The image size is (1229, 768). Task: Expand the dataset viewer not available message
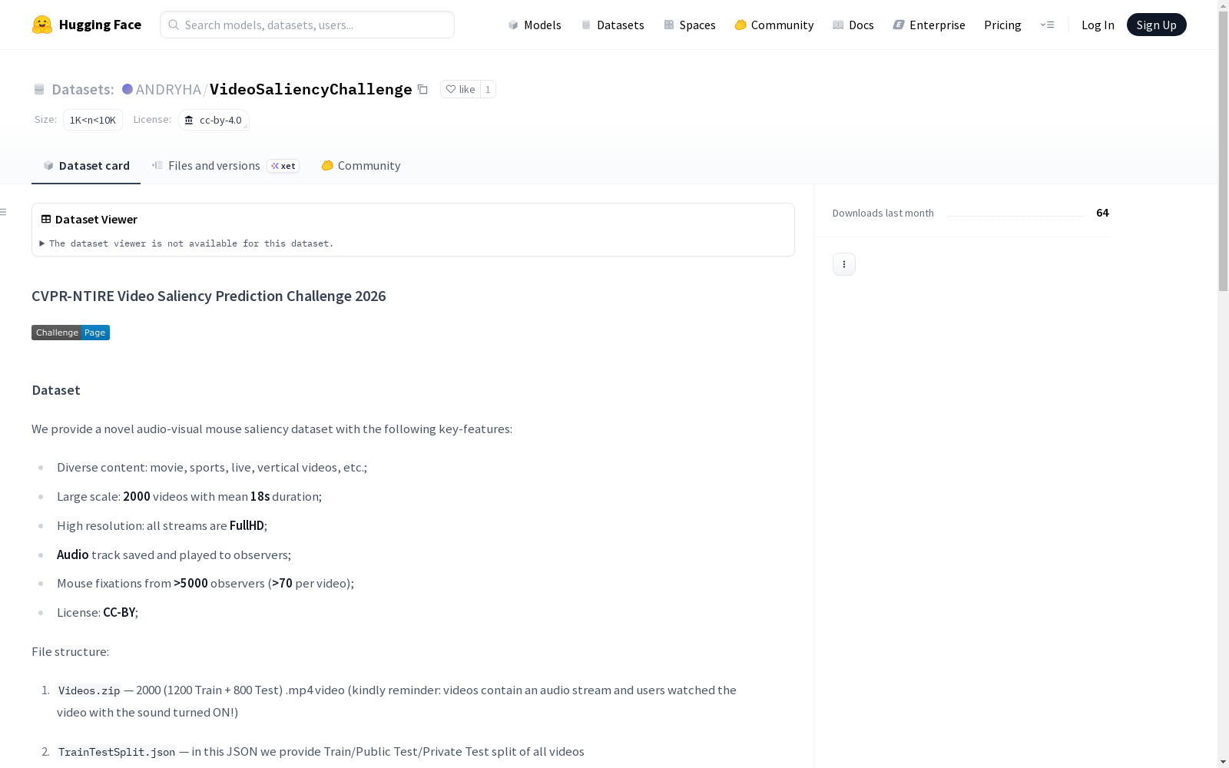187,243
